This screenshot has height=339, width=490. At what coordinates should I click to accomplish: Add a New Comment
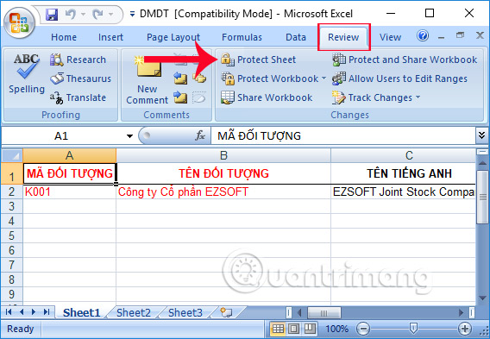147,79
